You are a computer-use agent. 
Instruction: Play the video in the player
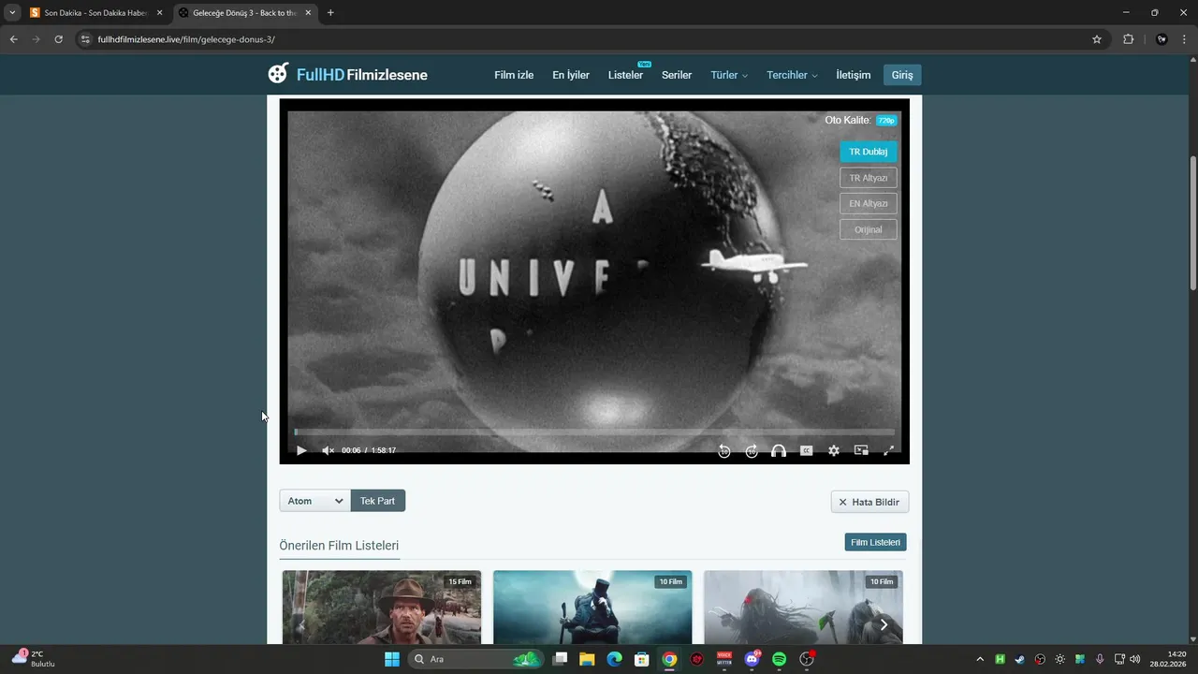click(x=301, y=450)
